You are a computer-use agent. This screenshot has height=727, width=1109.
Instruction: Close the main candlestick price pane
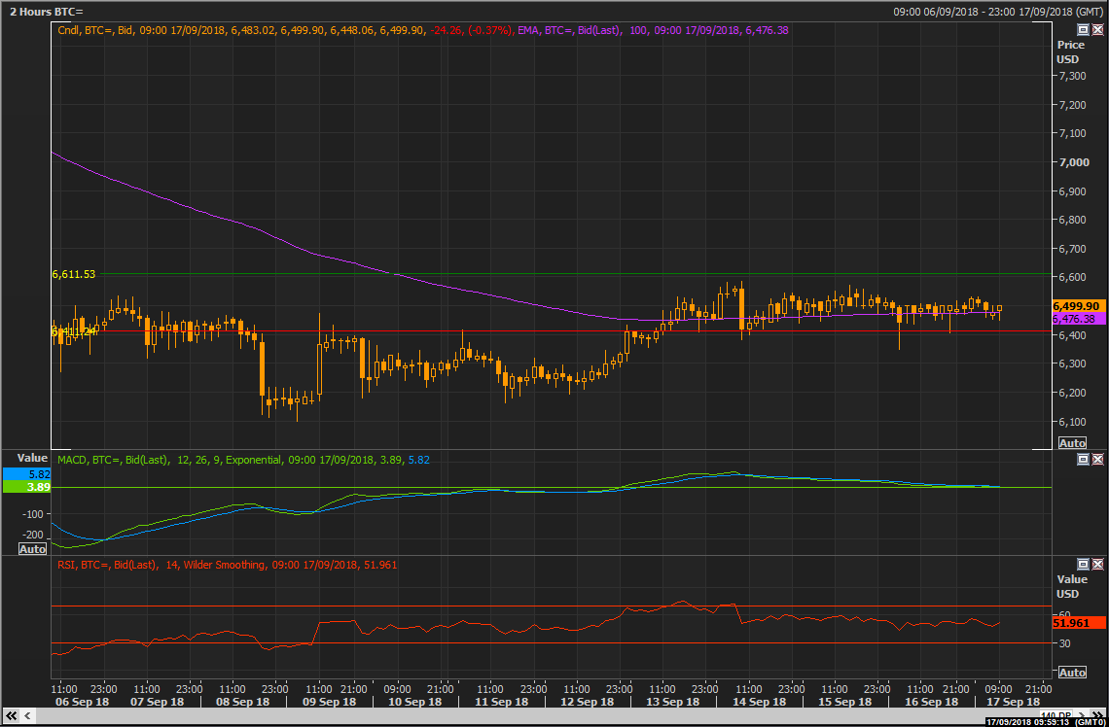[x=1098, y=30]
